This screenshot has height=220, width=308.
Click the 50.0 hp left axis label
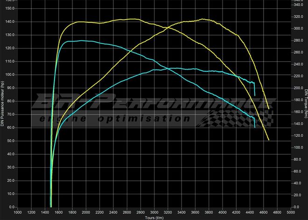click(x=10, y=141)
